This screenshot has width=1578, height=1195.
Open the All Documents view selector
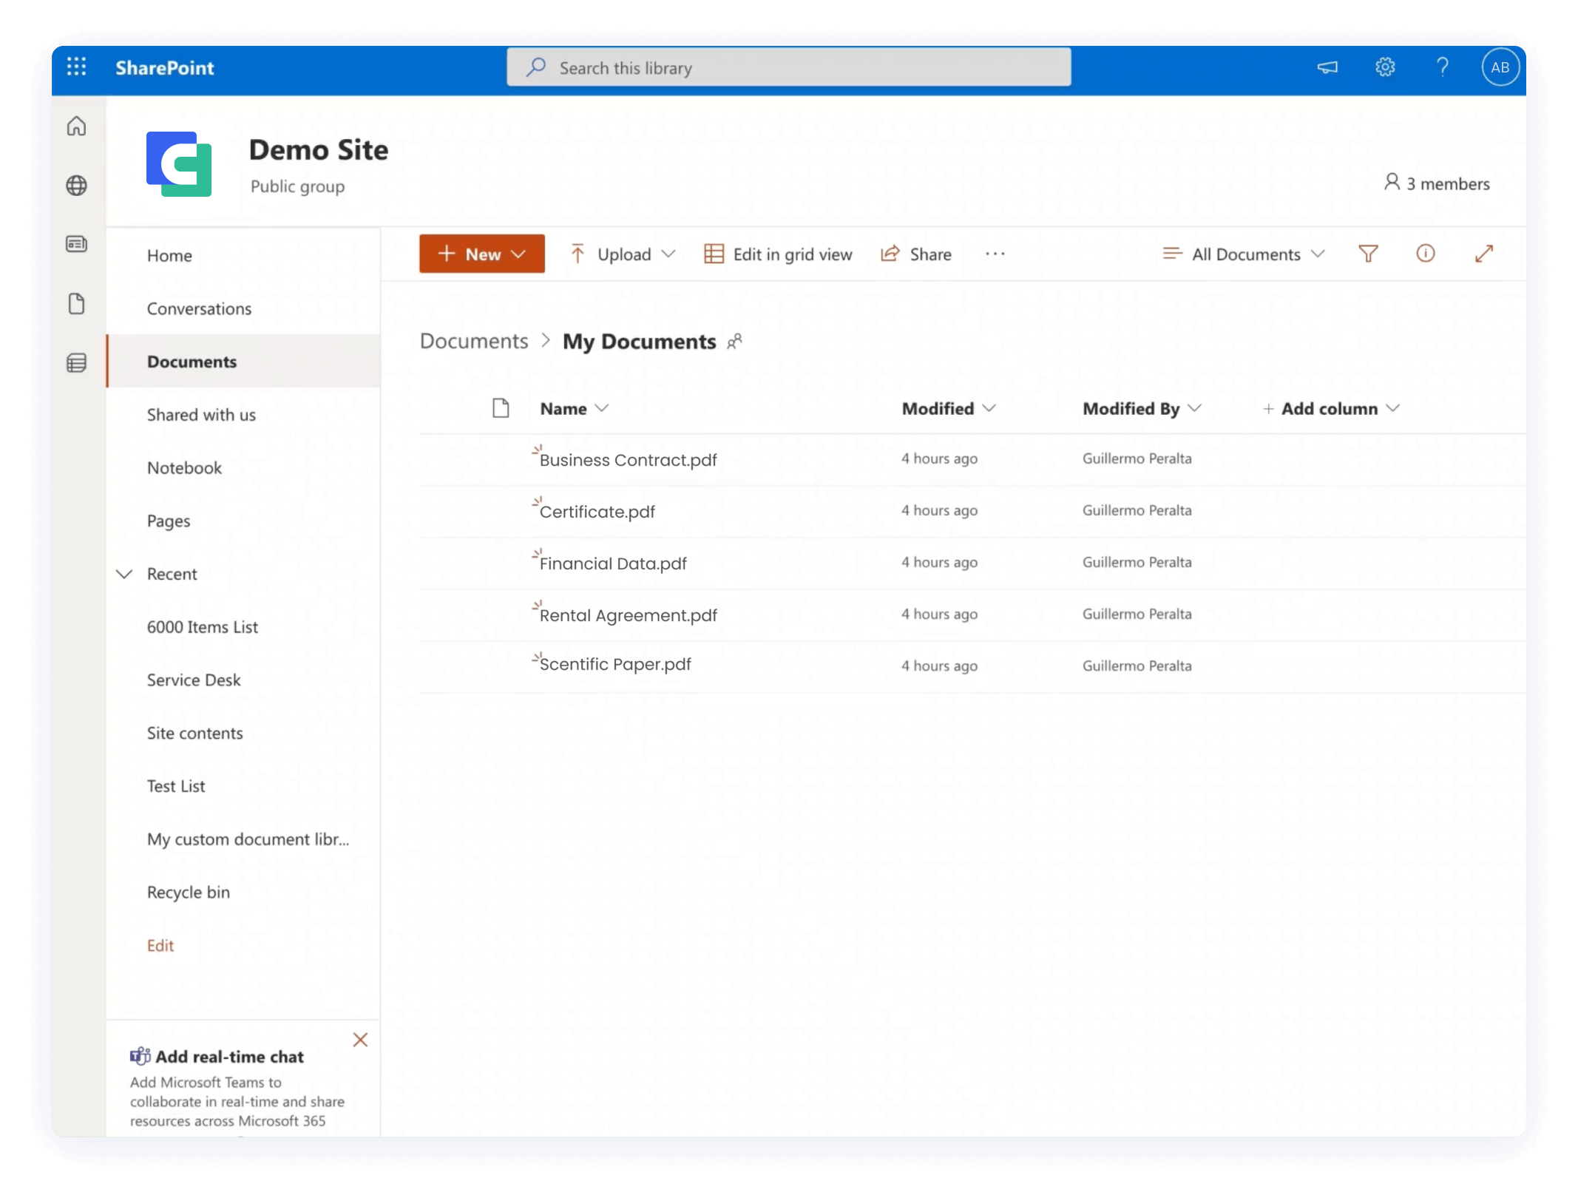[x=1242, y=254]
